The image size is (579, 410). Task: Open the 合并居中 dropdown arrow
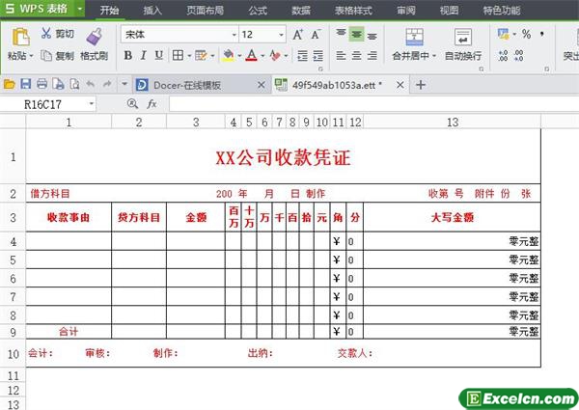coord(434,56)
